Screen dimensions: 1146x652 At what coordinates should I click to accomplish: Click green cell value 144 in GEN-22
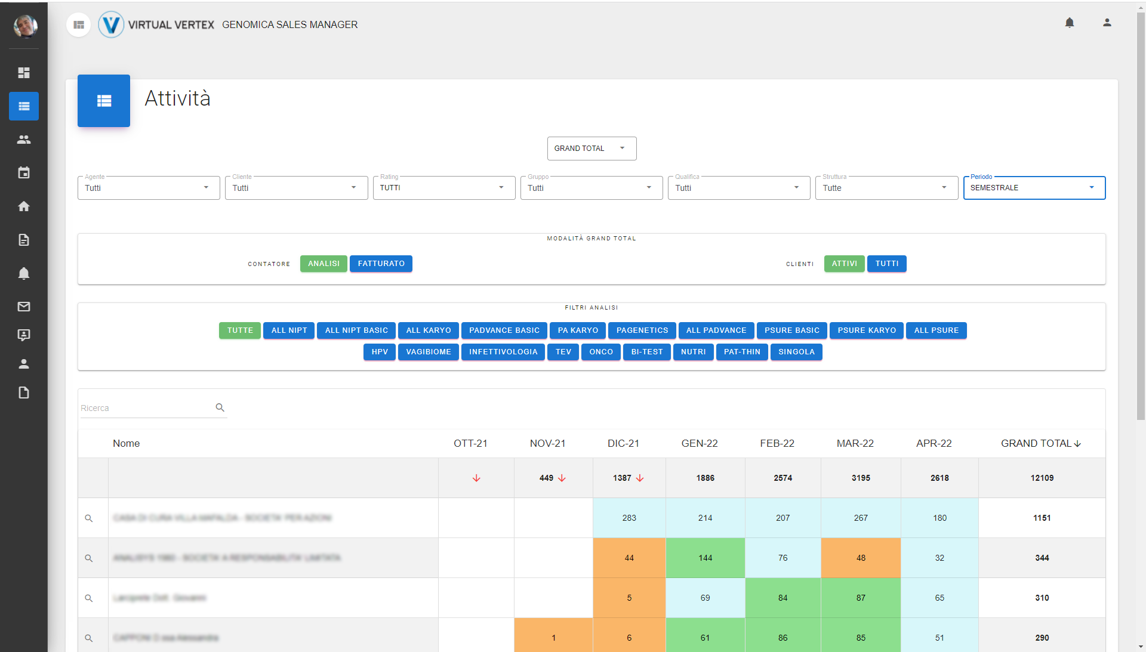705,558
